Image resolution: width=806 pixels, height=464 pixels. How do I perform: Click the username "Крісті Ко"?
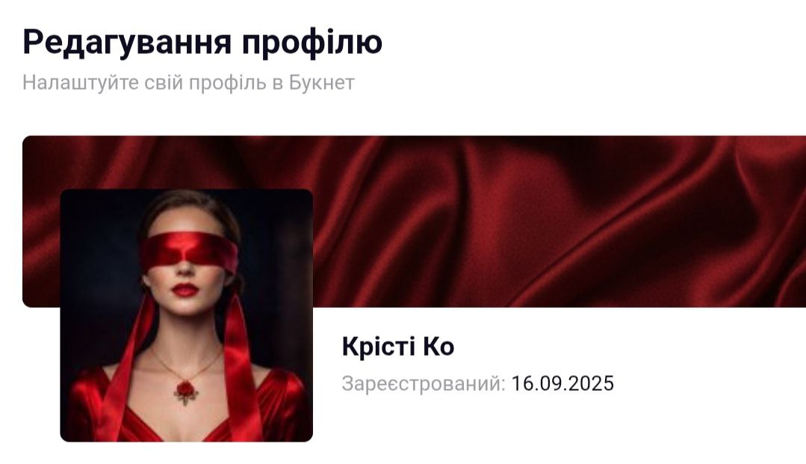coord(398,346)
